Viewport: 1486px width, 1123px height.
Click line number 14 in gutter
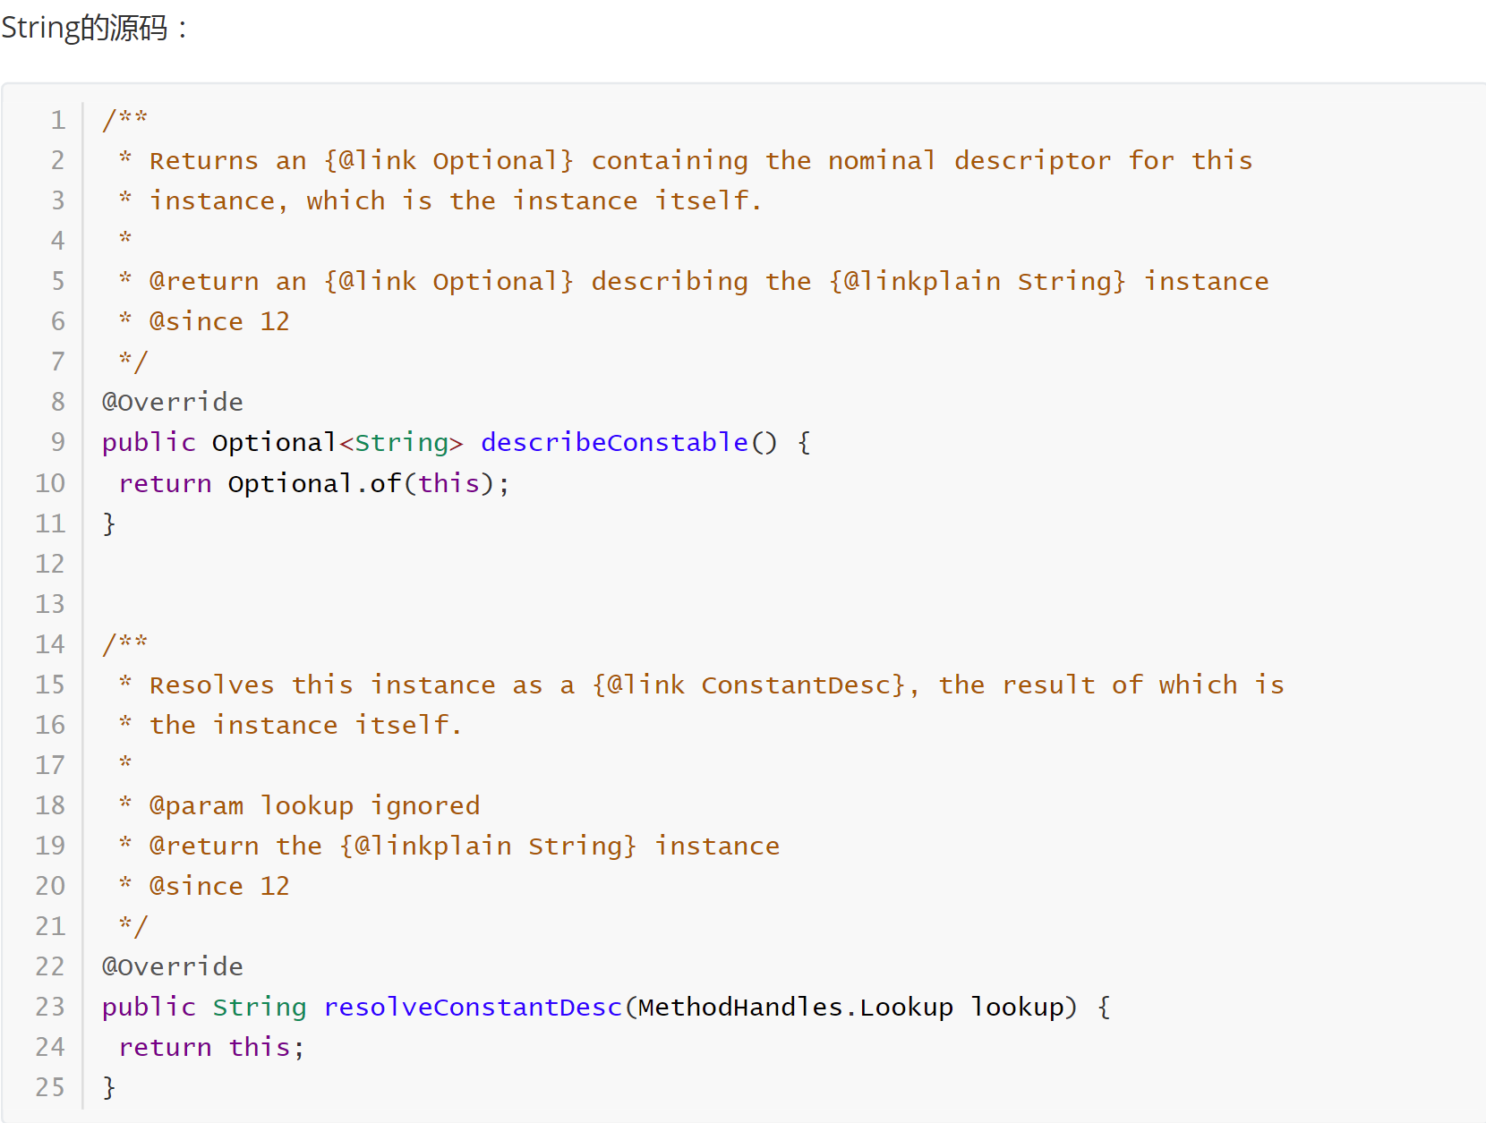50,644
